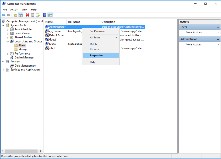Click the Performance icon in tree

12,54
